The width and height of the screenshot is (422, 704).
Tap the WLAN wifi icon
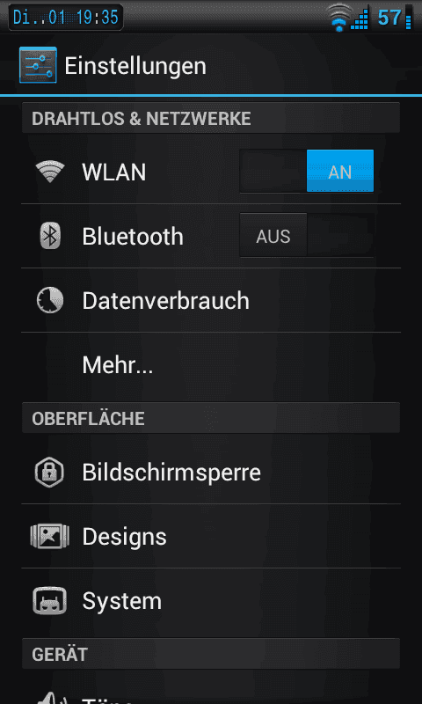[x=50, y=172]
